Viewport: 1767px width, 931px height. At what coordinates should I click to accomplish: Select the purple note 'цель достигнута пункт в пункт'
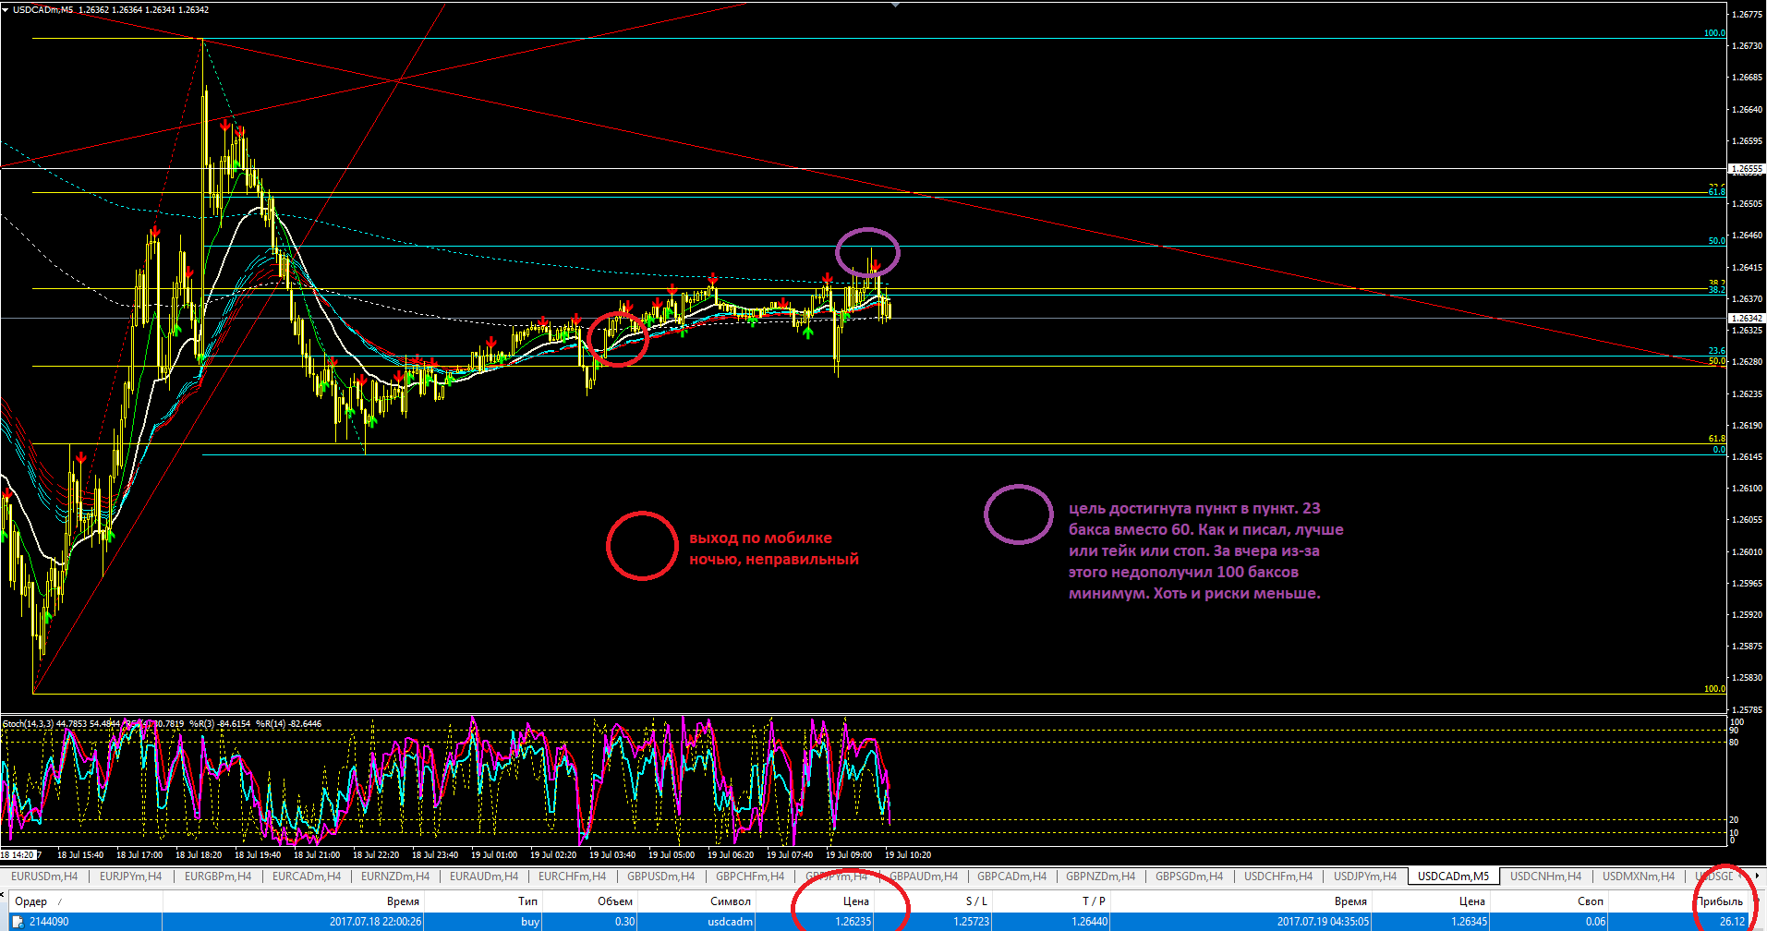click(x=1206, y=550)
